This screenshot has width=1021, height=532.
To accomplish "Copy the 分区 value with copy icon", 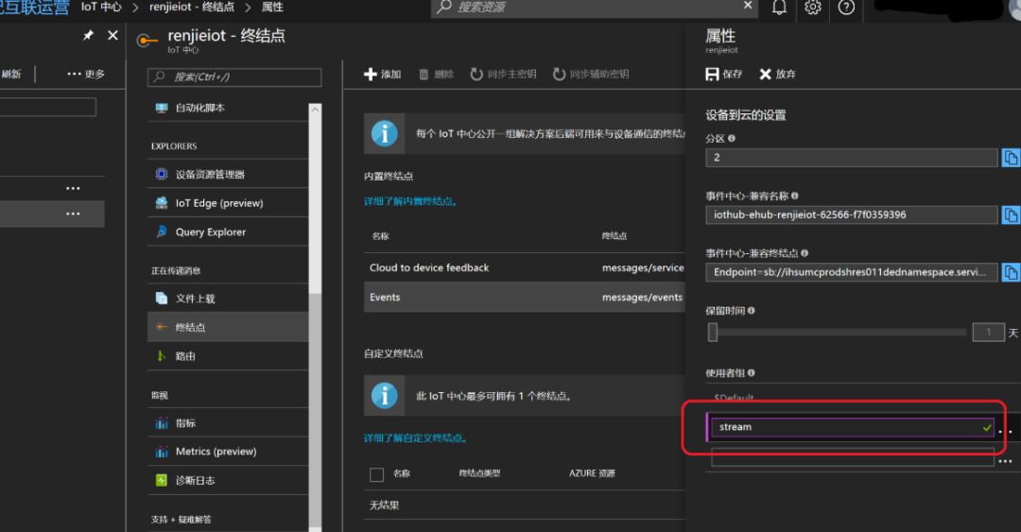I will click(1010, 158).
